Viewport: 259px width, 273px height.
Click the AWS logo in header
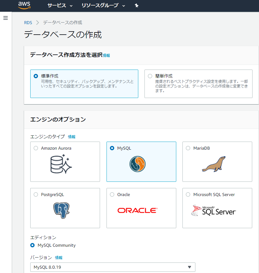point(24,5)
